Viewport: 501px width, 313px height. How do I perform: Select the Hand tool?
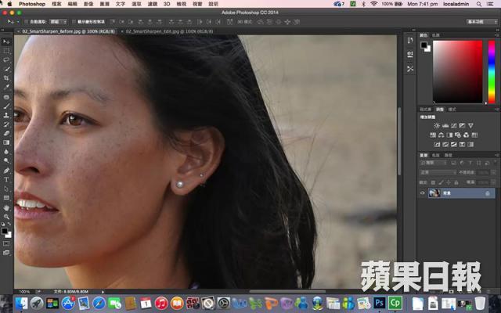point(6,208)
